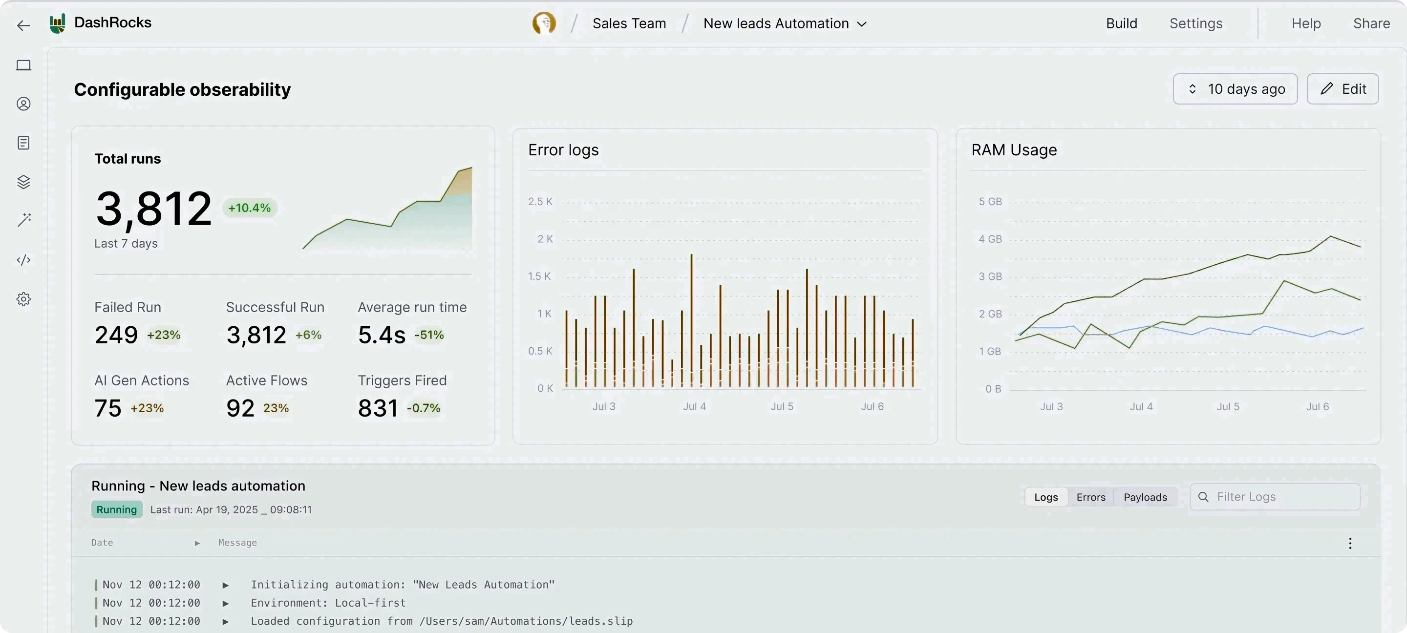The height and width of the screenshot is (633, 1407).
Task: Open the Build menu item
Action: coord(1121,23)
